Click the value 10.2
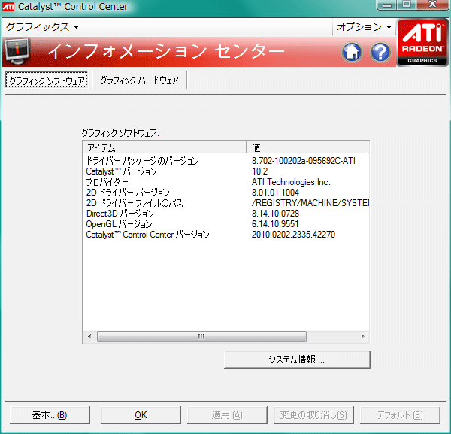The height and width of the screenshot is (434, 451). pyautogui.click(x=260, y=171)
